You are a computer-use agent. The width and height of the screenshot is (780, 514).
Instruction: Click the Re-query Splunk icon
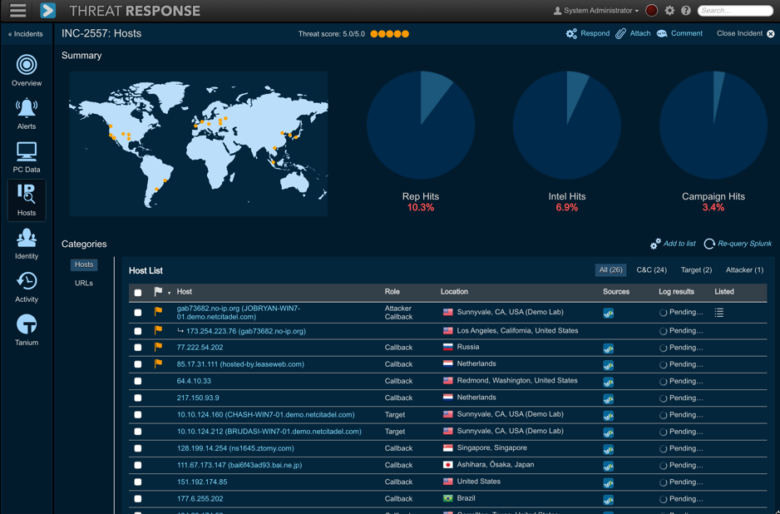coord(709,244)
